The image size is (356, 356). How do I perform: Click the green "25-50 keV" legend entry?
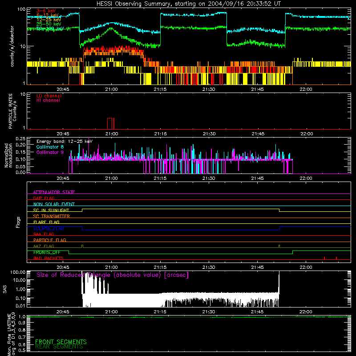pos(49,24)
